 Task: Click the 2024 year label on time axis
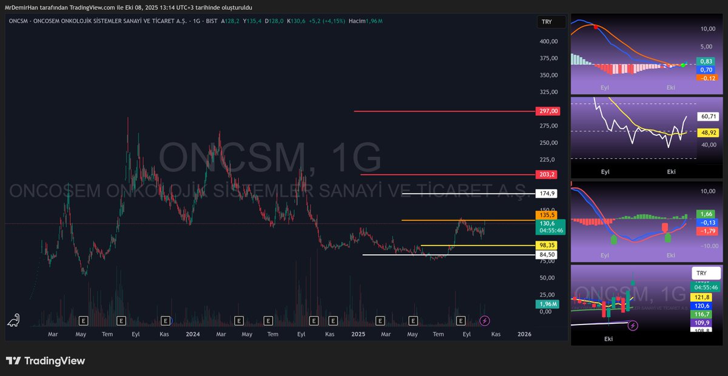[193, 334]
